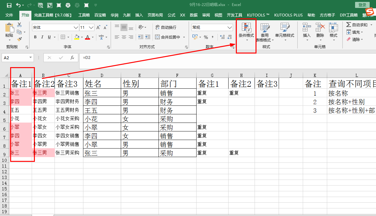Select column D header
Viewport: 376px width, 216px height.
102,75
